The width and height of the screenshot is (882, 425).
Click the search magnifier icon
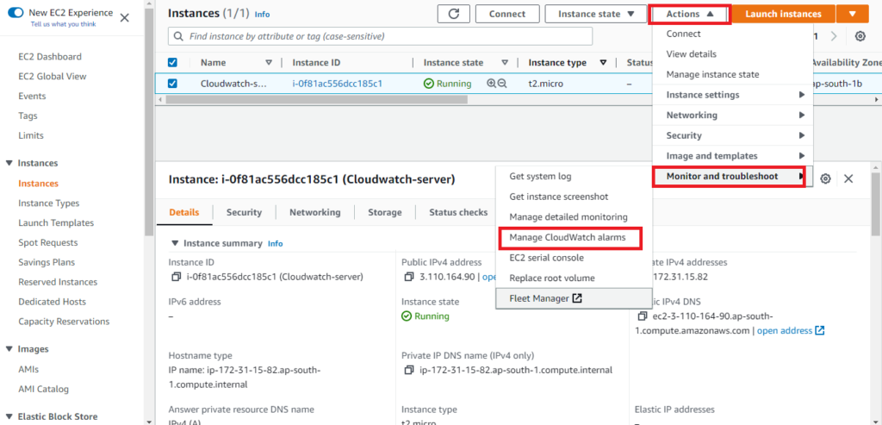179,36
